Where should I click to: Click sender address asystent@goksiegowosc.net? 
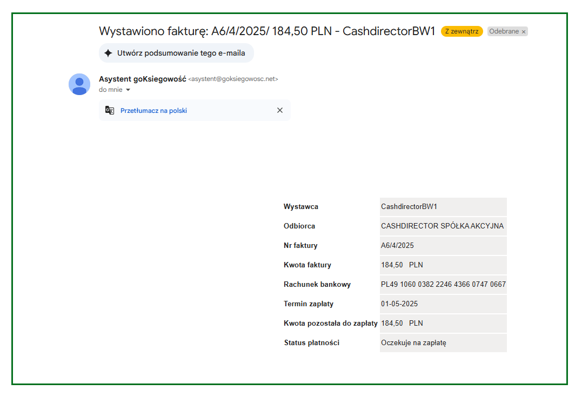(233, 79)
